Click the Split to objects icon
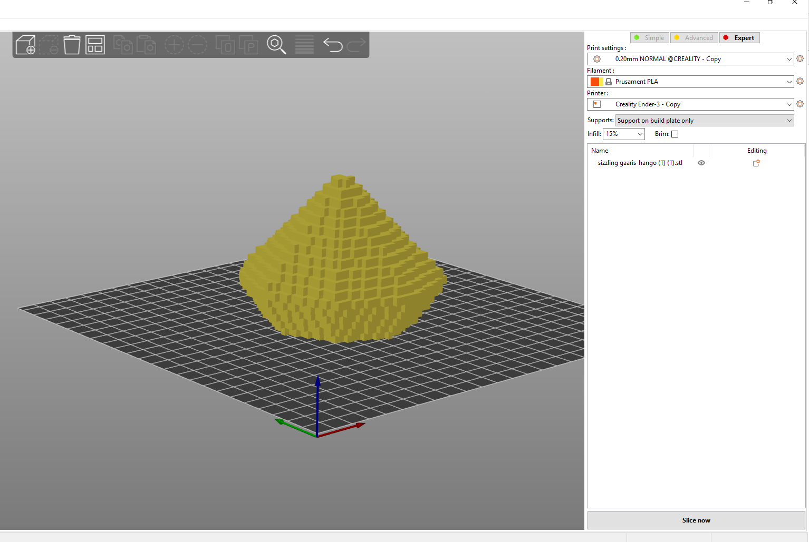Image resolution: width=809 pixels, height=542 pixels. (x=225, y=45)
